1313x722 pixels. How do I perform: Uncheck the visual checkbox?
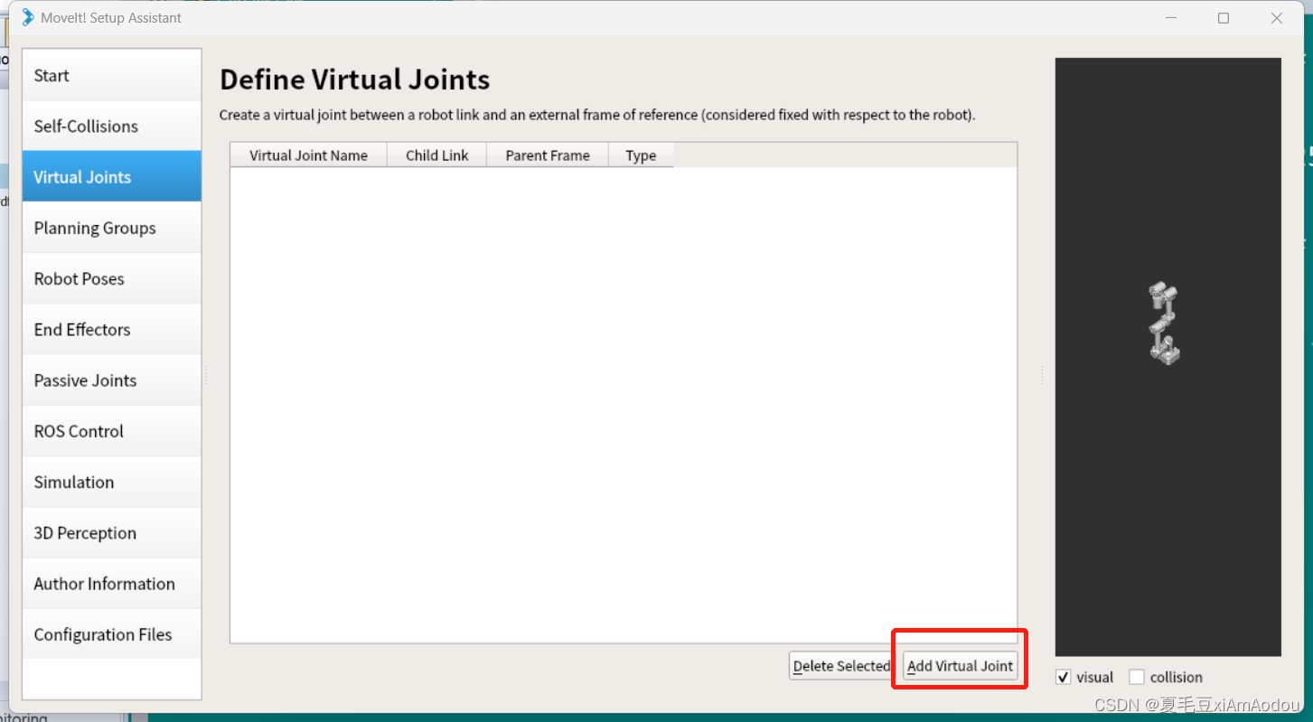point(1063,677)
